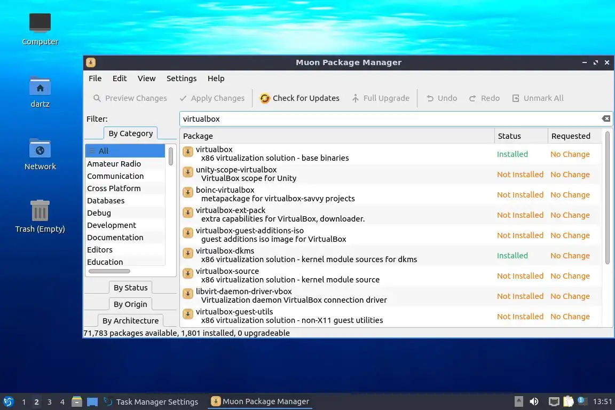Screen dimensions: 615x410
Task: Click the package icon for virtualbox-guest-utils
Action: click(x=188, y=314)
